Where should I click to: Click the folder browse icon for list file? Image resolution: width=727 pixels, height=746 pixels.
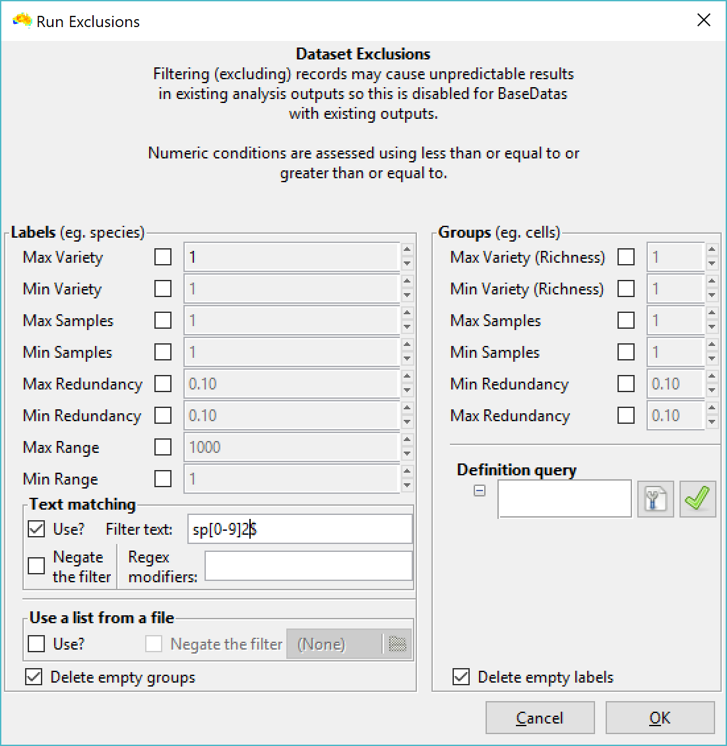pos(396,643)
